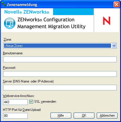121x122 pixels.
Task: Click the Zonenanmeldung title bar tree icon
Action: (x=4, y=4)
